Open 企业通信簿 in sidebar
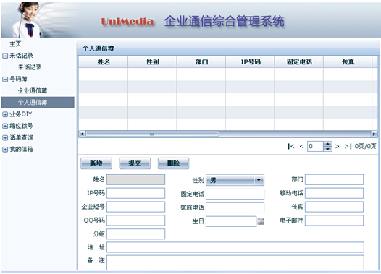The height and width of the screenshot is (274, 381). 33,90
